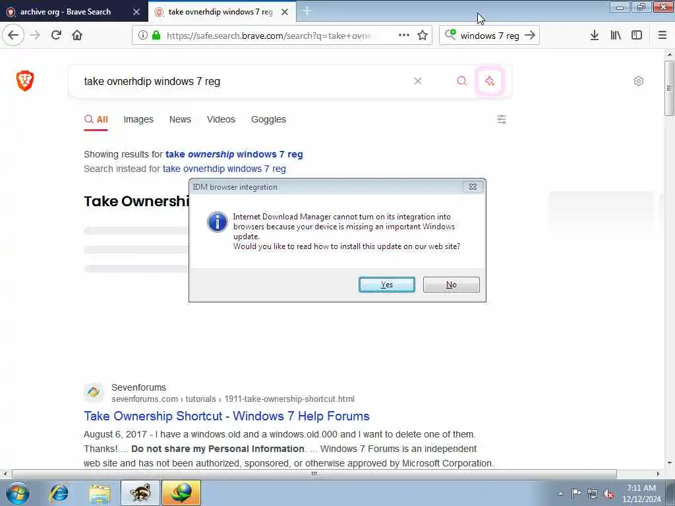Click the raccoon browser taskbar icon
The height and width of the screenshot is (506, 675).
[140, 493]
